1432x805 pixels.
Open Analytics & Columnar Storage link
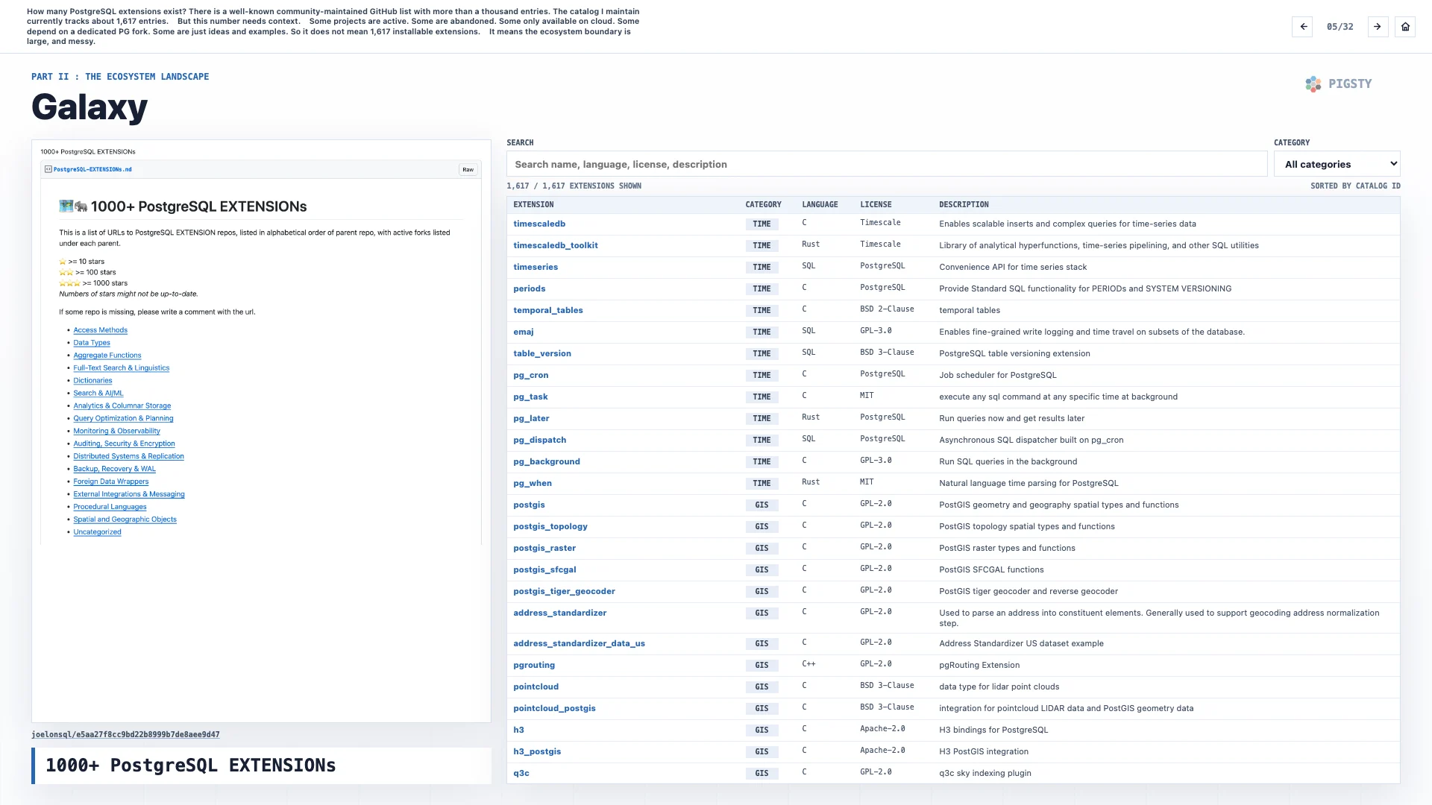[122, 406]
